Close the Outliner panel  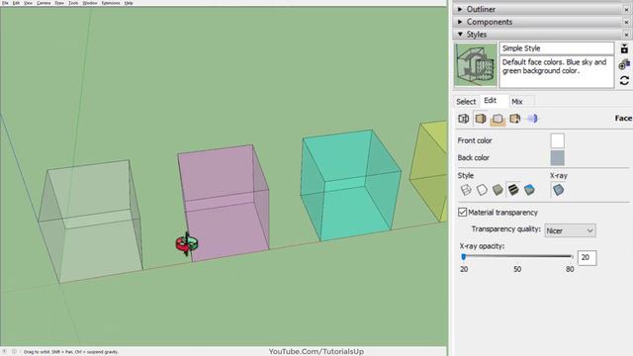click(626, 9)
